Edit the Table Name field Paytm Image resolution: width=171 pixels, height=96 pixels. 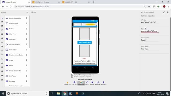click(x=150, y=40)
